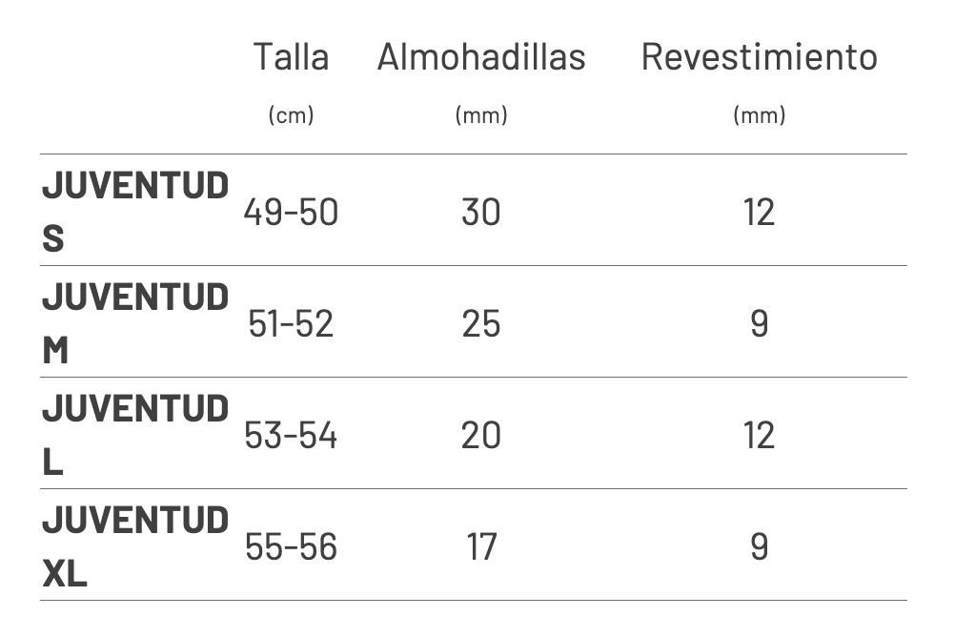Click the 55-56 size cell
The width and height of the screenshot is (955, 637).
pyautogui.click(x=291, y=547)
